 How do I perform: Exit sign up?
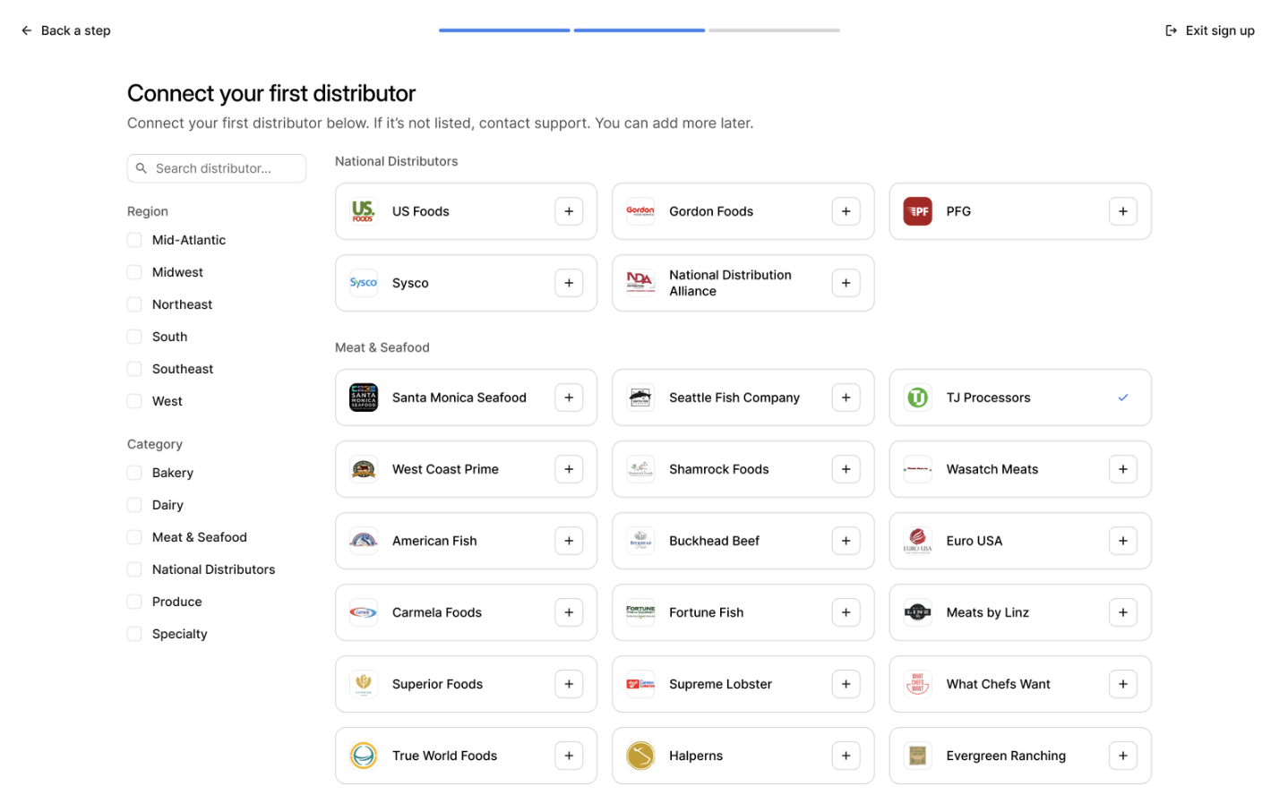coord(1209,30)
